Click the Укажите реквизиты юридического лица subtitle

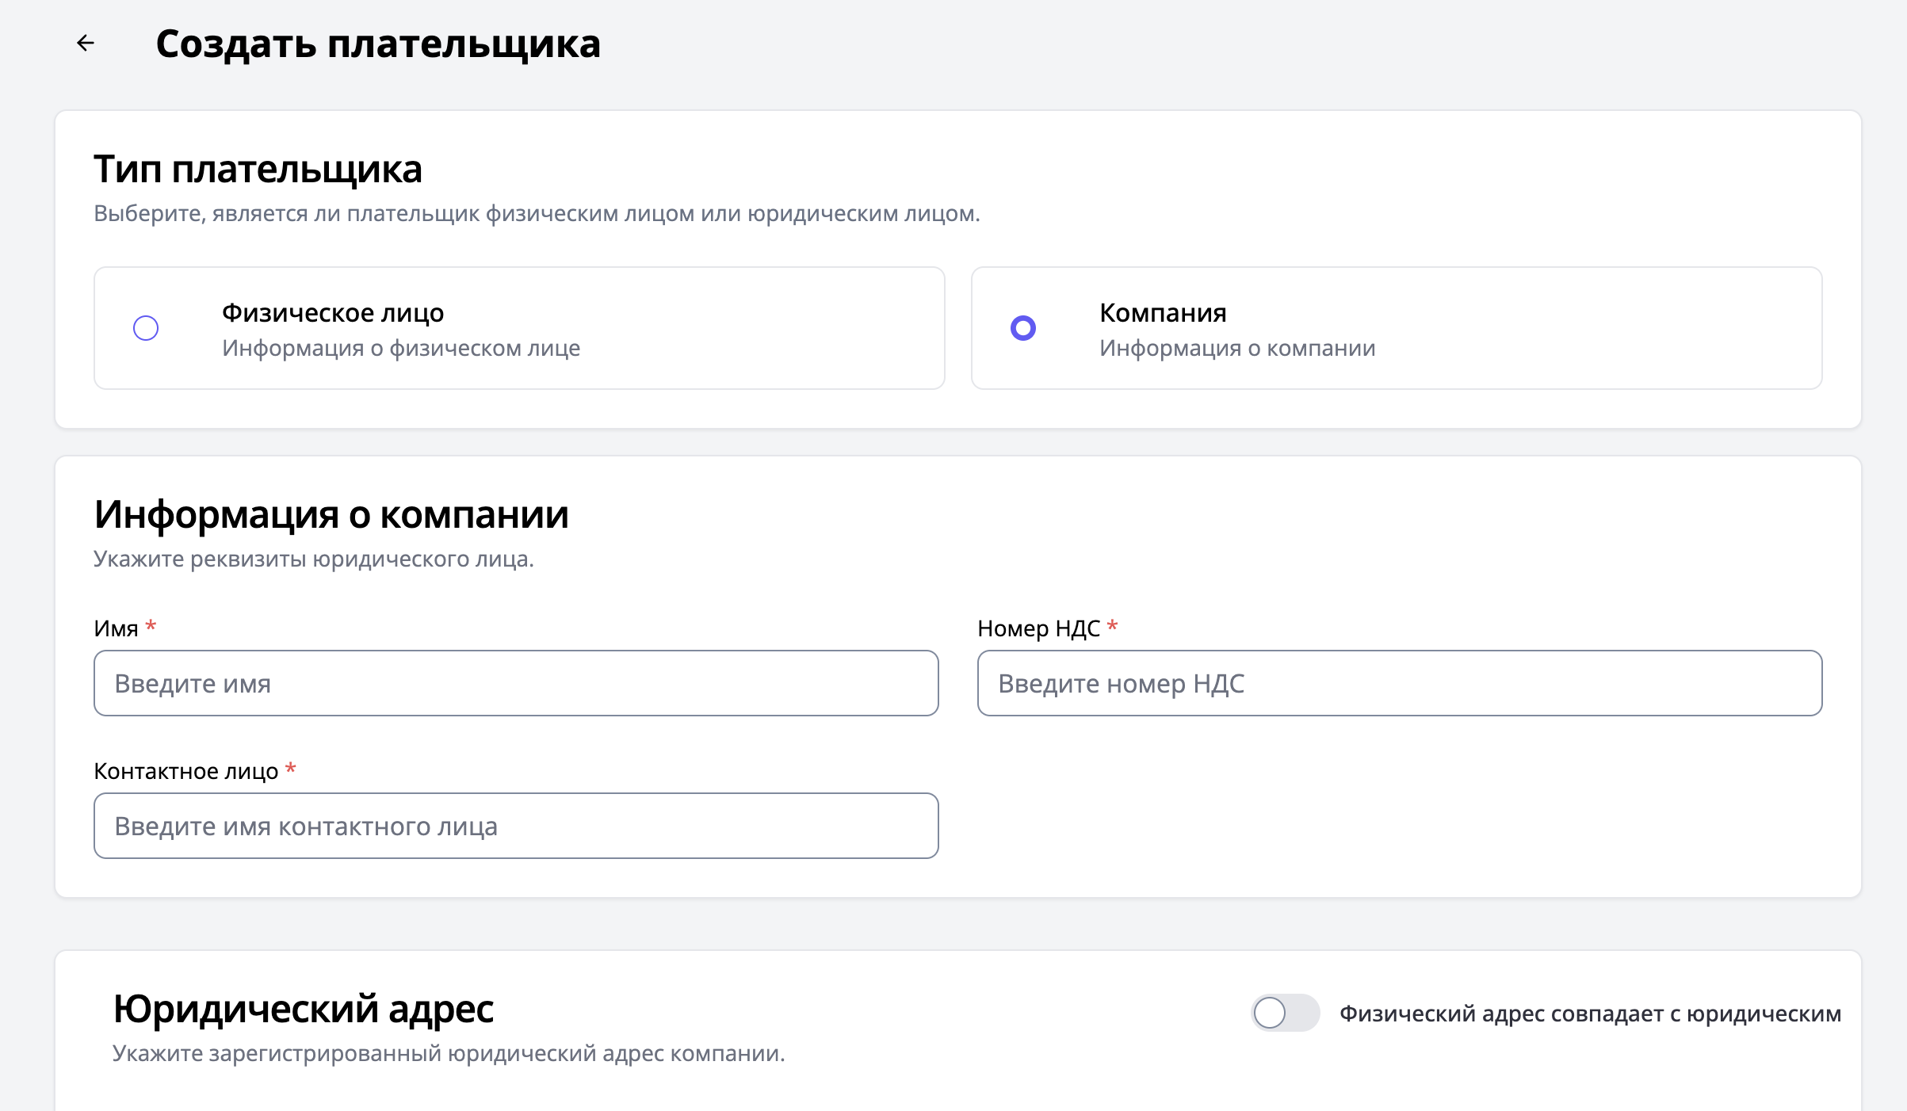314,559
